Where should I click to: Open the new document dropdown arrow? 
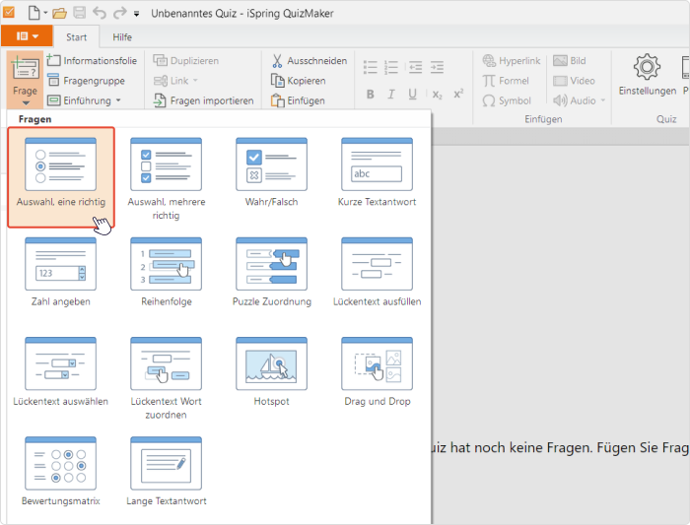pyautogui.click(x=45, y=13)
